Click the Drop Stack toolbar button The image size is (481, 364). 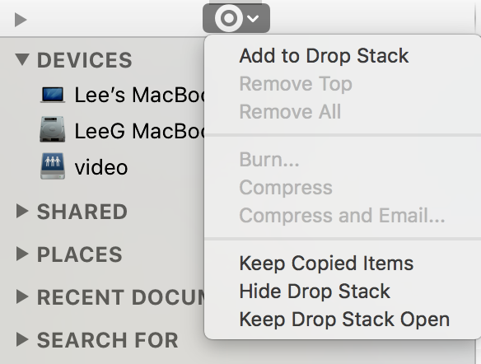236,18
